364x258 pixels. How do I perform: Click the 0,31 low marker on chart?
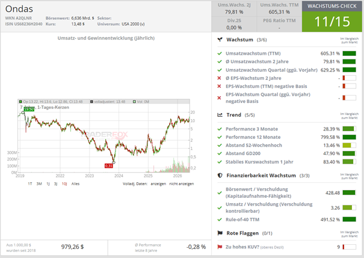[x=109, y=165]
